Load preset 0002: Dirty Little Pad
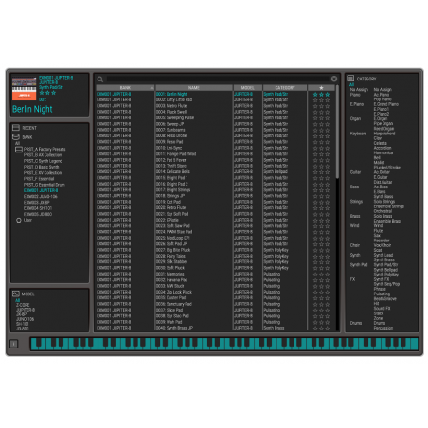The height and width of the screenshot is (428, 428). click(174, 100)
